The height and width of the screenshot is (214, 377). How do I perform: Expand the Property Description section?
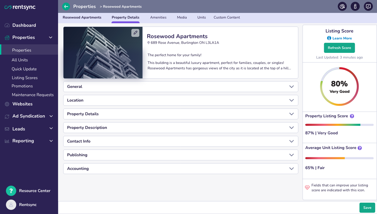point(181,128)
